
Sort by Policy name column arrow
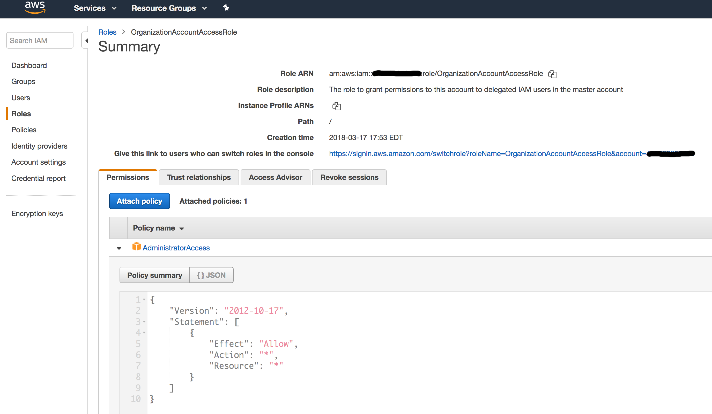182,229
